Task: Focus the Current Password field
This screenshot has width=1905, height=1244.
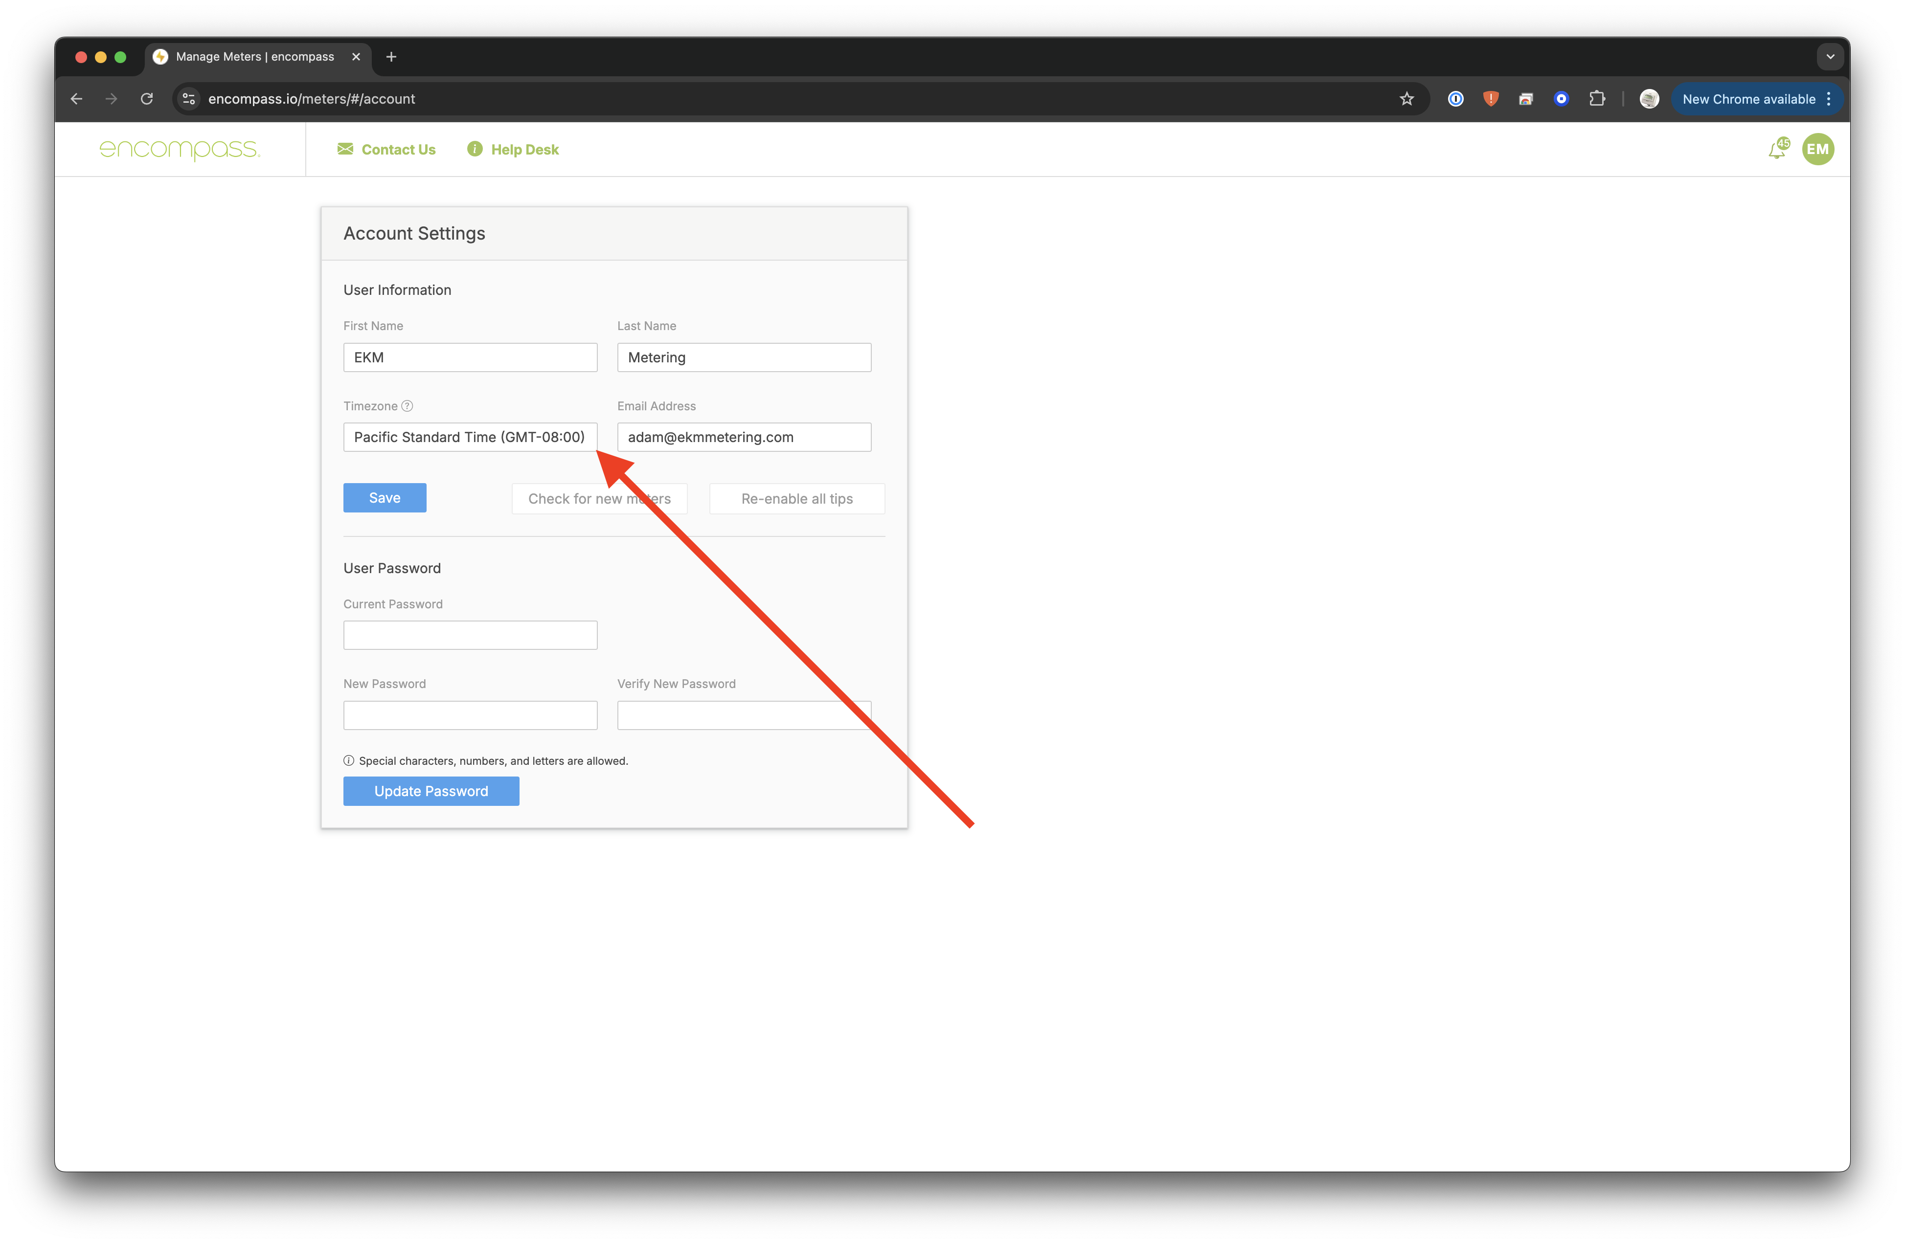Action: pos(470,635)
